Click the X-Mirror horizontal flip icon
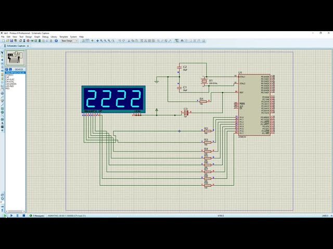Screen dimensions: 333x249 pos(2,206)
